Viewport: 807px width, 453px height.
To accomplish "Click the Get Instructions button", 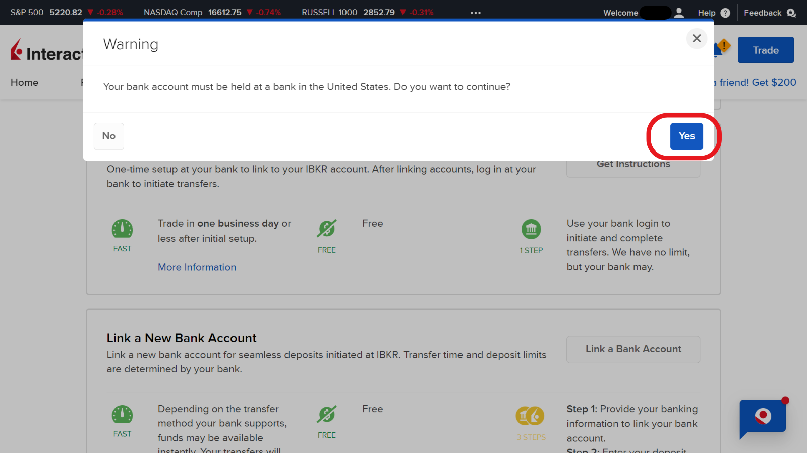I will (x=633, y=166).
